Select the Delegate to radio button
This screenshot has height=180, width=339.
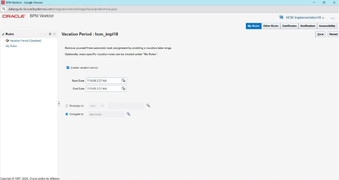point(66,114)
